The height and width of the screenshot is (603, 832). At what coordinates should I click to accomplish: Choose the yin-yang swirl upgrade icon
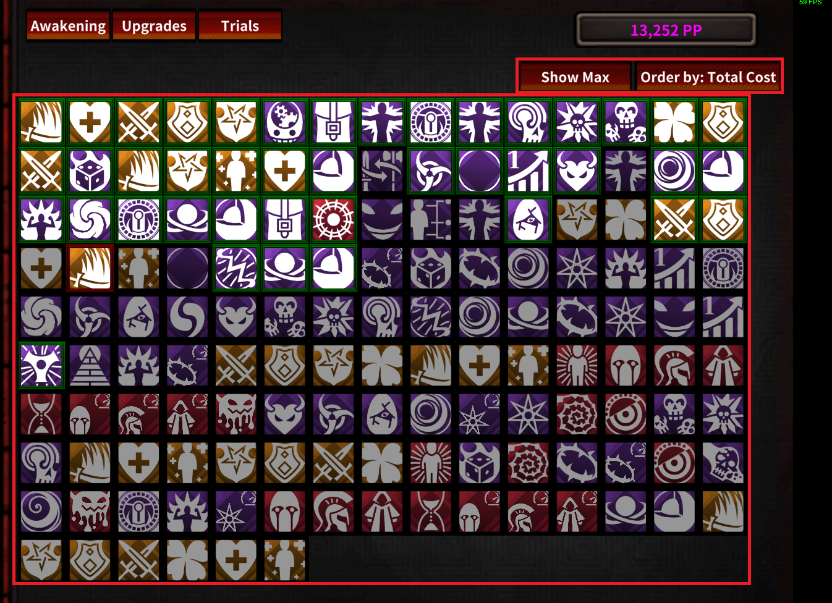(187, 317)
